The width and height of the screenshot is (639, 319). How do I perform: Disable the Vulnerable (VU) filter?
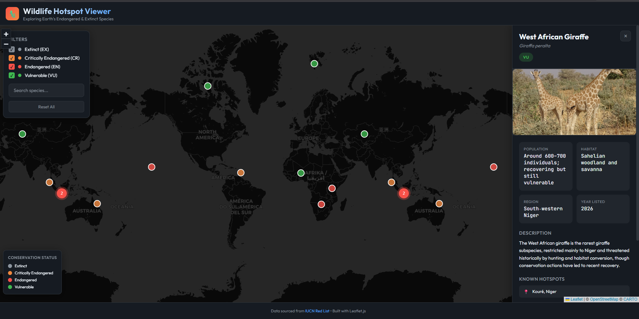(x=12, y=75)
